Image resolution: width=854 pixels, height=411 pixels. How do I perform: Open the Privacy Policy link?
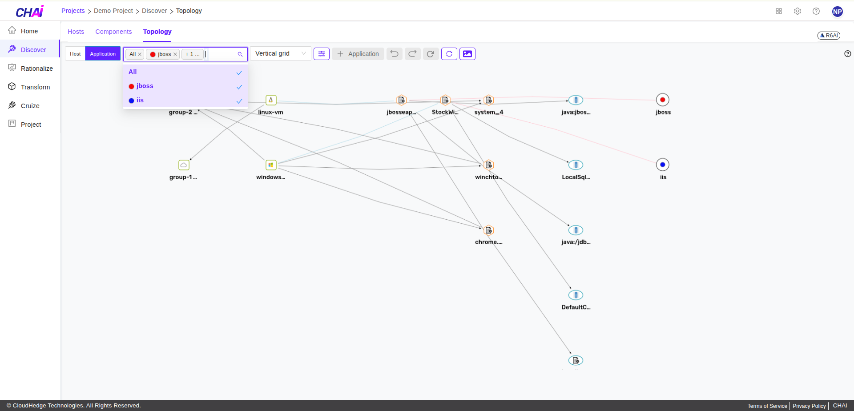pyautogui.click(x=809, y=406)
